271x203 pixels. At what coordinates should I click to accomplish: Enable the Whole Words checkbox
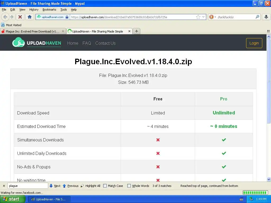pyautogui.click(x=129, y=186)
